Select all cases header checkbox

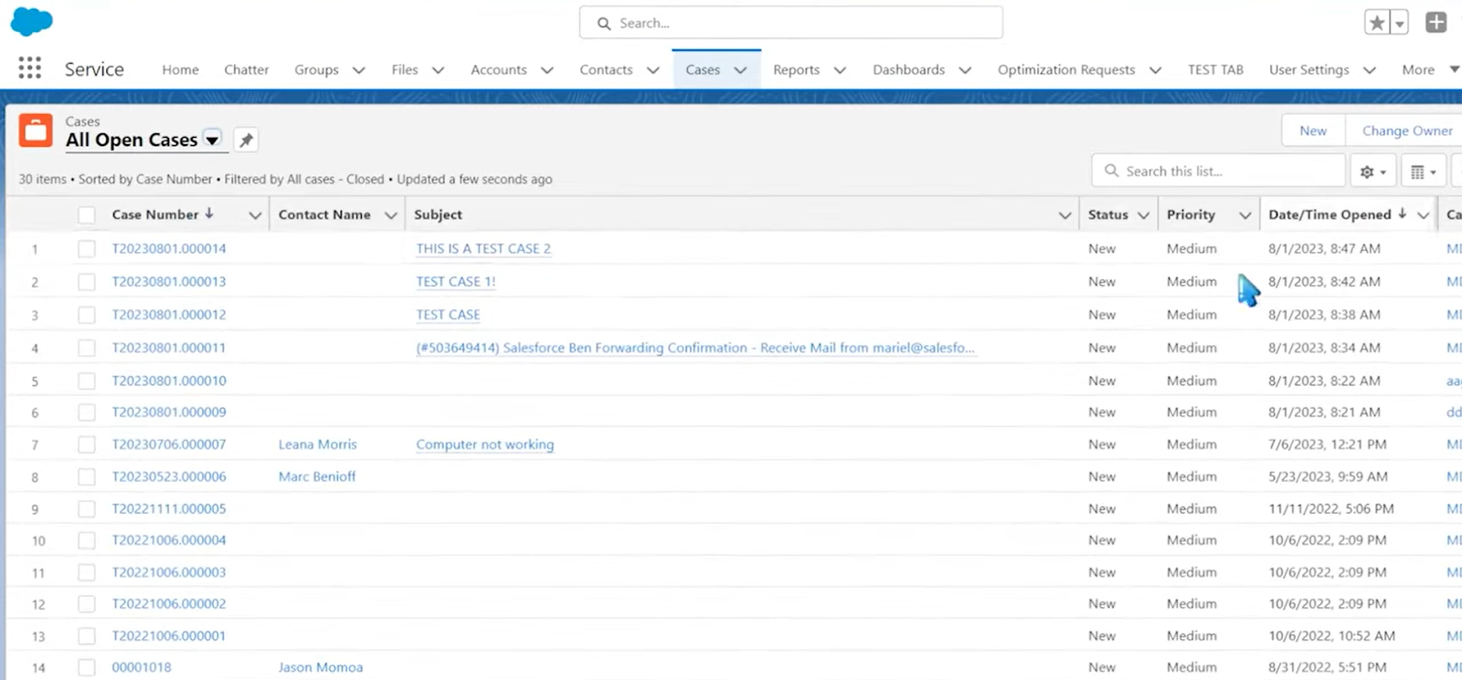point(87,214)
